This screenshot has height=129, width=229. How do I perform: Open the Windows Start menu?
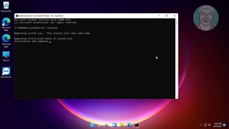(x=92, y=125)
